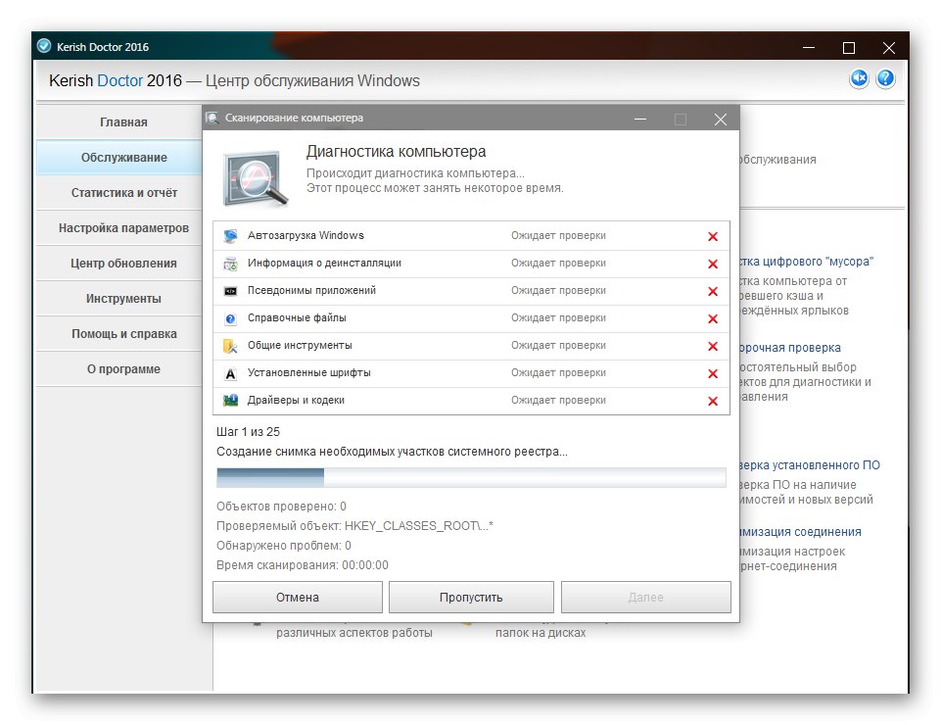Click the Объектов проверено: 0 line
Screen dimensions: 941x725
pyautogui.click(x=281, y=507)
